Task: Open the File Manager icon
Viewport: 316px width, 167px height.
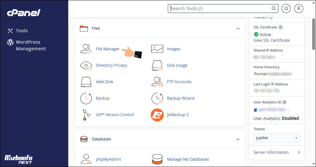Action: pyautogui.click(x=86, y=49)
